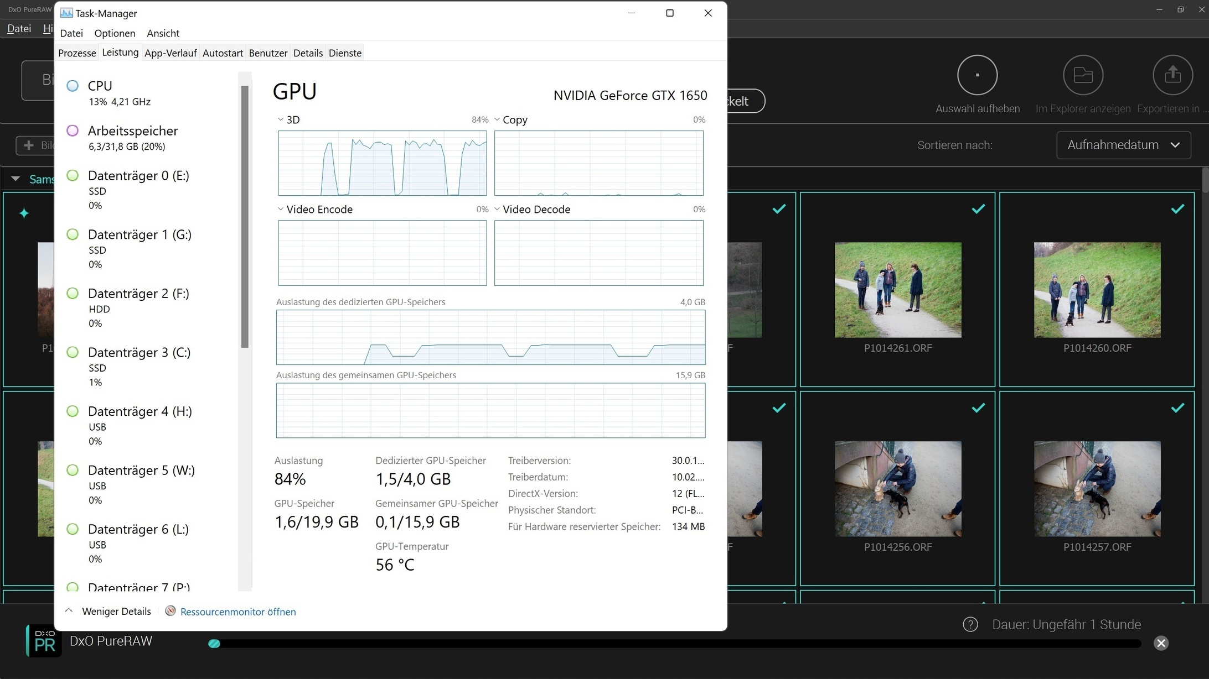Toggle checkmark on P1014260.ORF thumbnail

pyautogui.click(x=1177, y=209)
